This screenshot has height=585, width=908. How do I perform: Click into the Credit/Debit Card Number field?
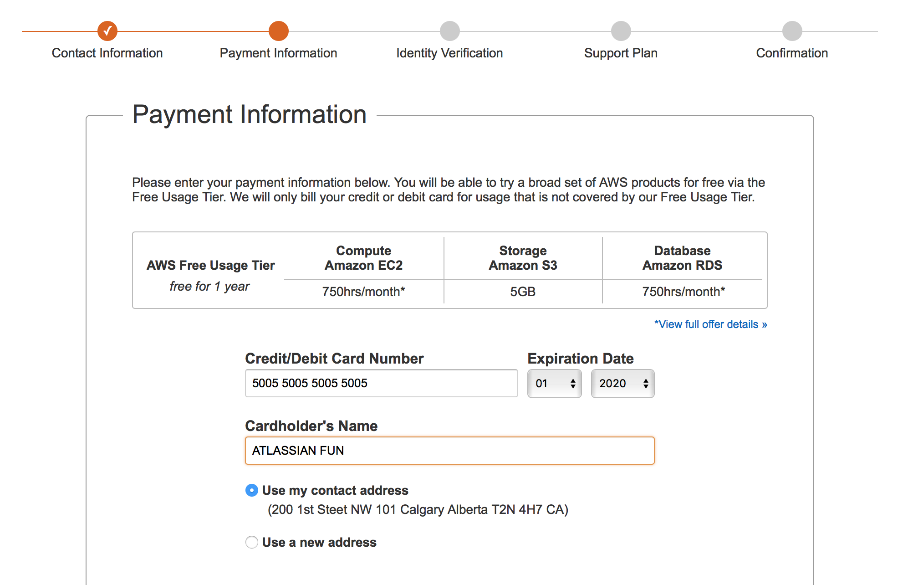(x=382, y=383)
